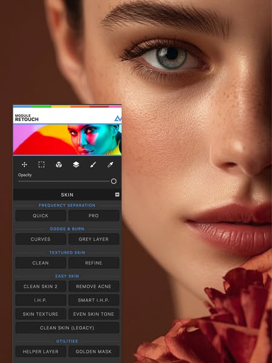The image size is (272, 363).
Task: Click the Clean Skin 2 button
Action: (40, 286)
